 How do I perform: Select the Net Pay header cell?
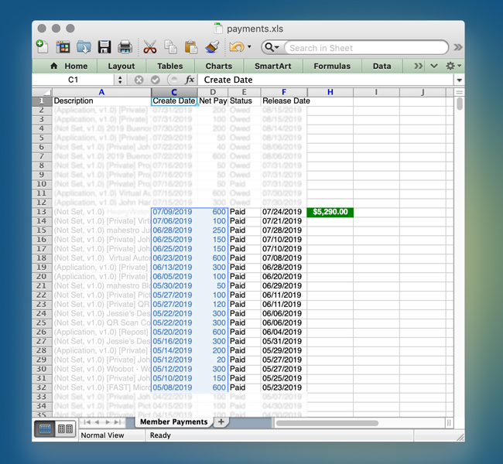(213, 101)
